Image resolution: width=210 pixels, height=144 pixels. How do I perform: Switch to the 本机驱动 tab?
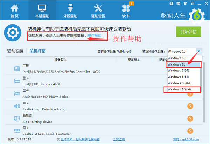[x=42, y=11]
